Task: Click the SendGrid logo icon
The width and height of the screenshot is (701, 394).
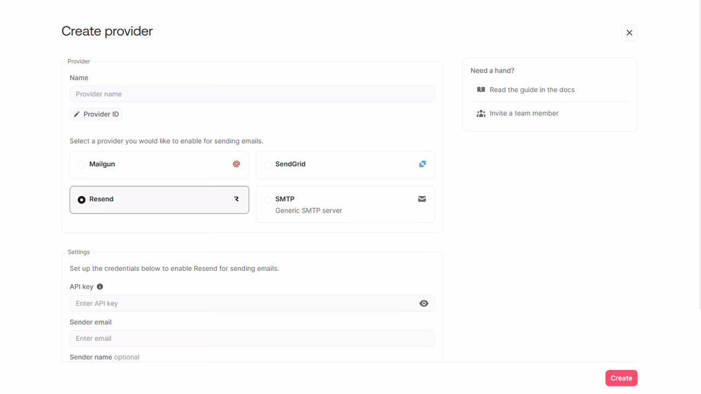Action: (x=422, y=164)
